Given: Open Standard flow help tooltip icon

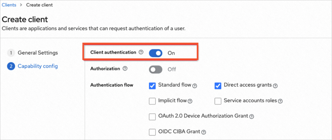Looking at the screenshot, I should [x=195, y=86].
